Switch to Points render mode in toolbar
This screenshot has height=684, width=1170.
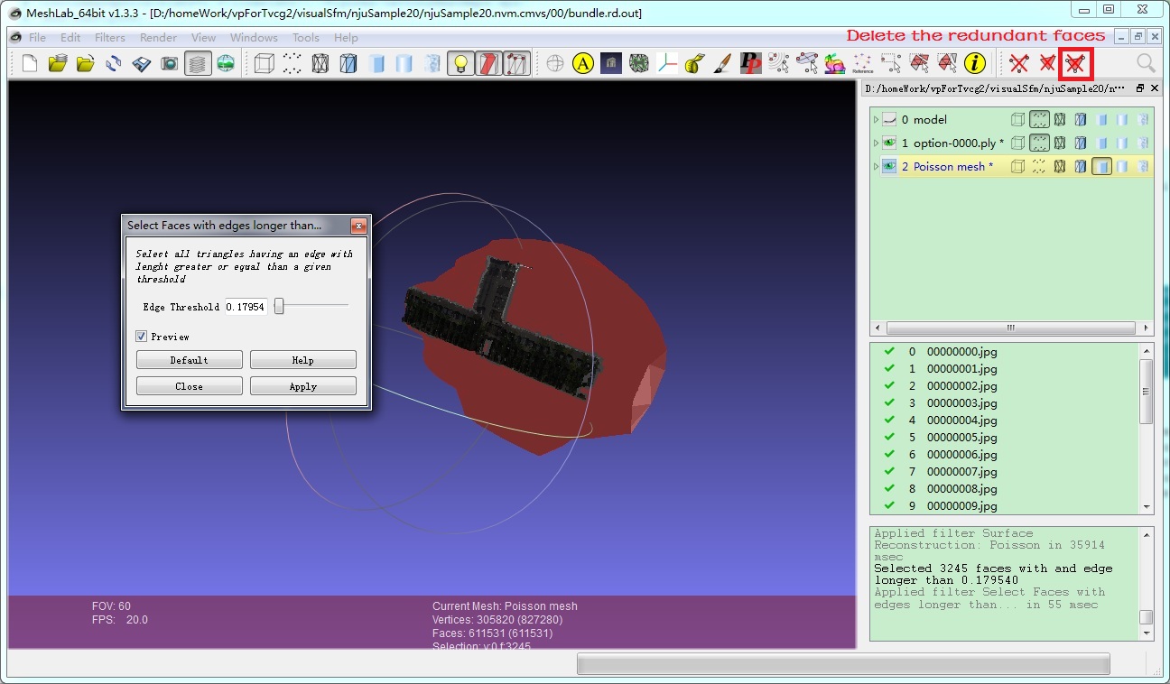[x=292, y=63]
